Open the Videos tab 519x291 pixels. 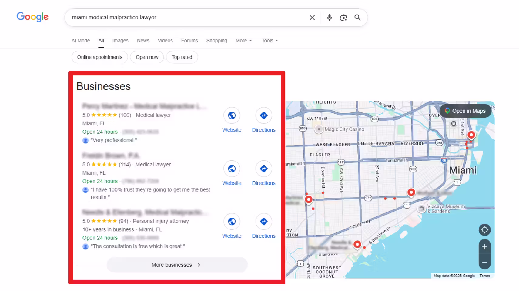[165, 40]
